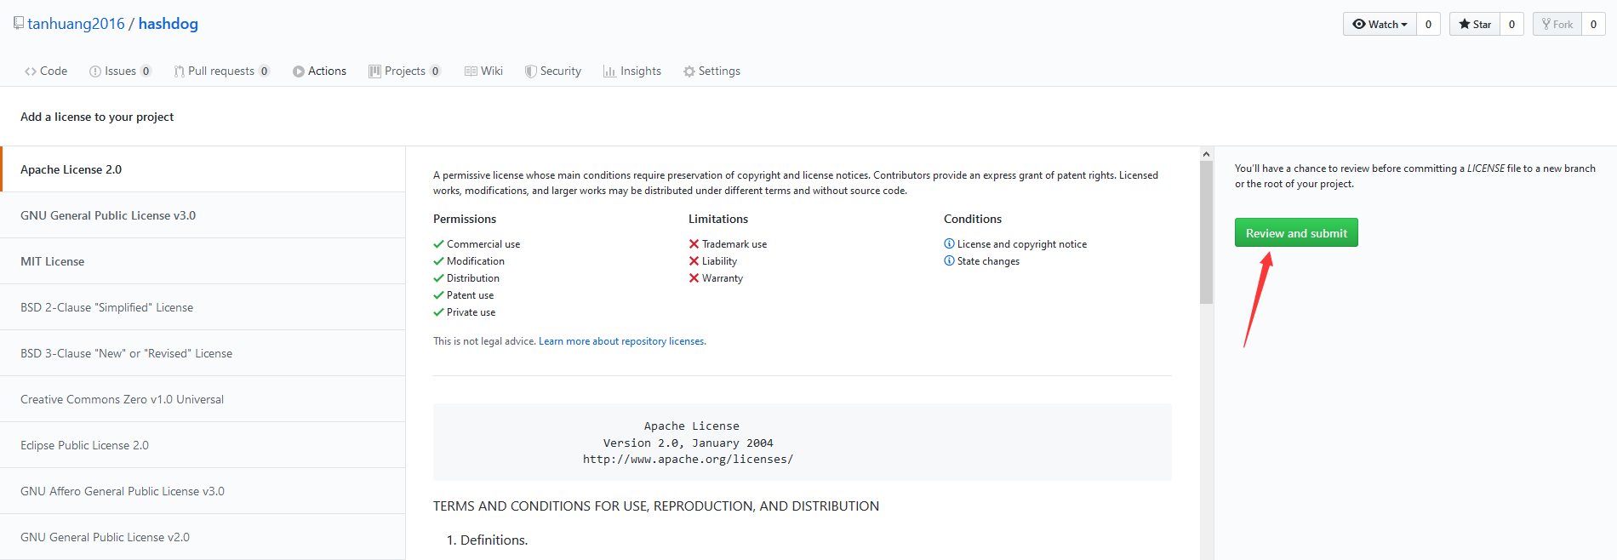1617x560 pixels.
Task: Click the Watch eye icon
Action: 1359,24
